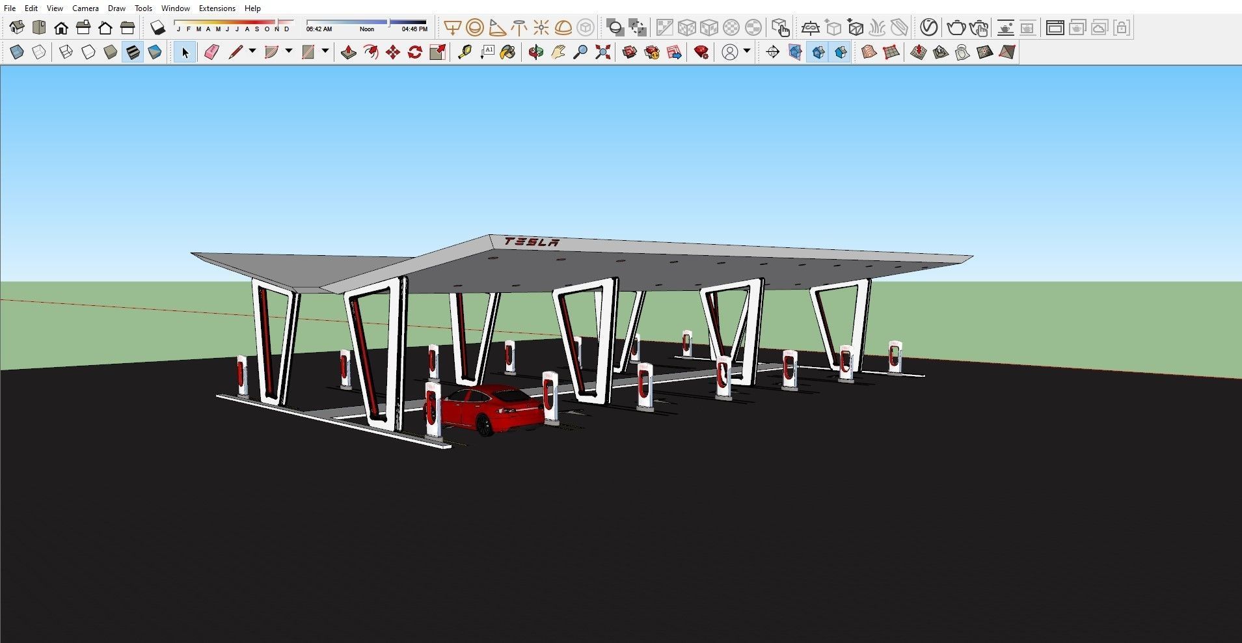
Task: Toggle X-Ray face style
Action: pyautogui.click(x=17, y=52)
